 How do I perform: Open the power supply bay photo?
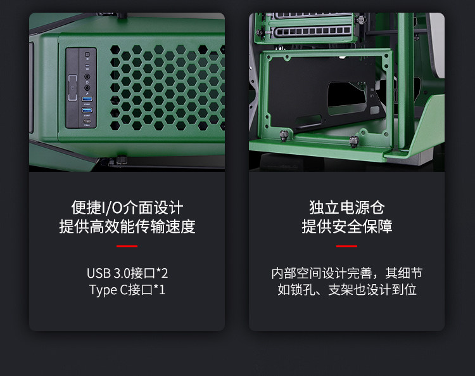coord(346,92)
